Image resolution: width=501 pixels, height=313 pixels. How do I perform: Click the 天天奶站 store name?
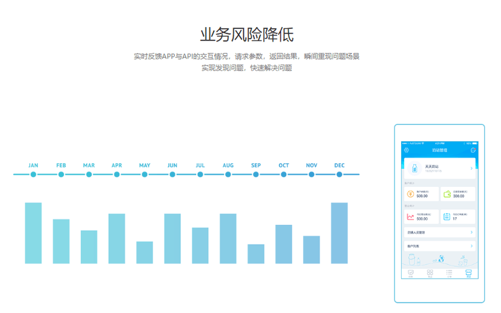tap(431, 166)
